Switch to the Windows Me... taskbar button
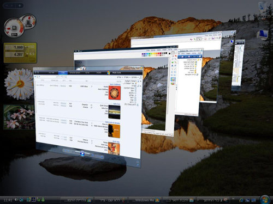 145,200
